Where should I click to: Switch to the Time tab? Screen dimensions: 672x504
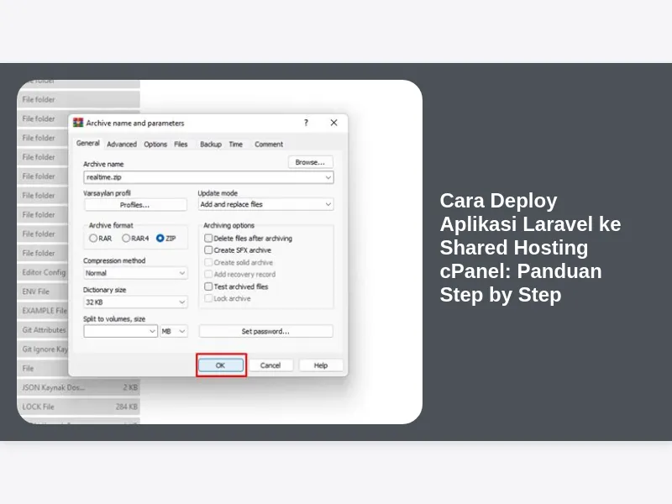pyautogui.click(x=236, y=144)
